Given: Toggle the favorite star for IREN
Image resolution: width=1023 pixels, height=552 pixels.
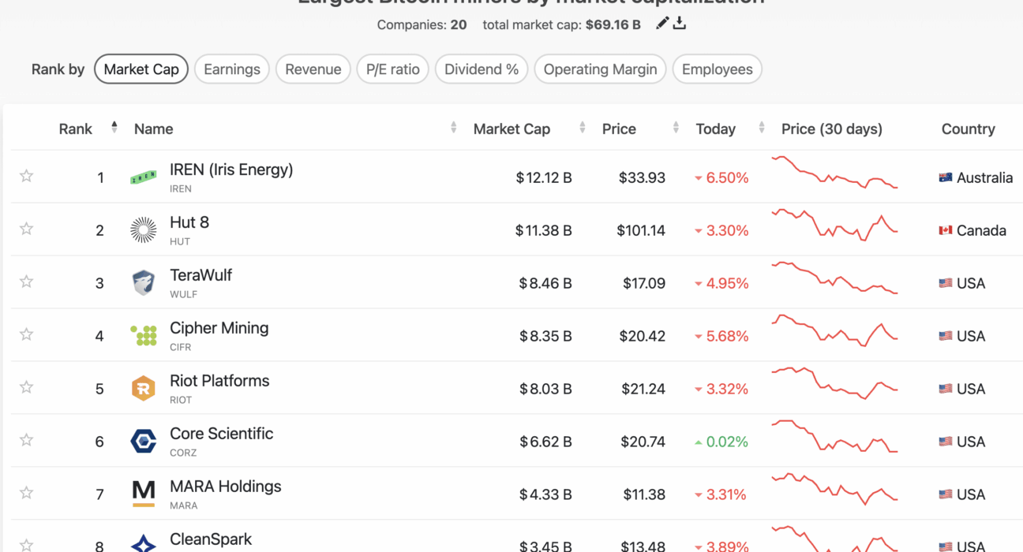Looking at the screenshot, I should coord(26,176).
